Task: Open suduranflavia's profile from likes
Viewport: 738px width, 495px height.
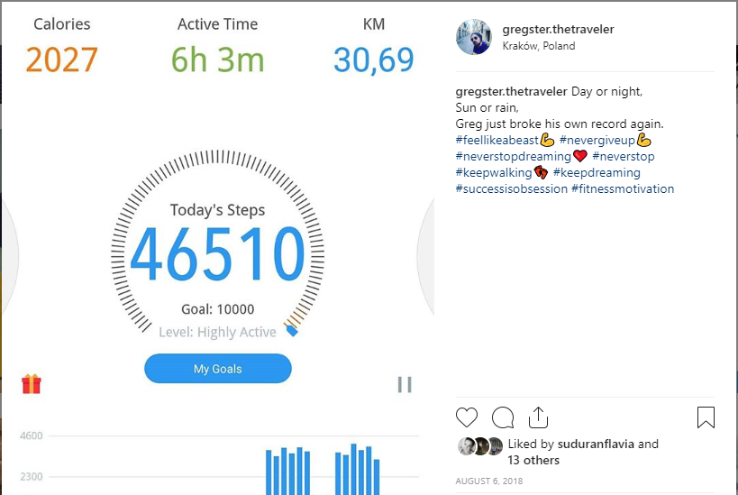Action: (x=596, y=444)
